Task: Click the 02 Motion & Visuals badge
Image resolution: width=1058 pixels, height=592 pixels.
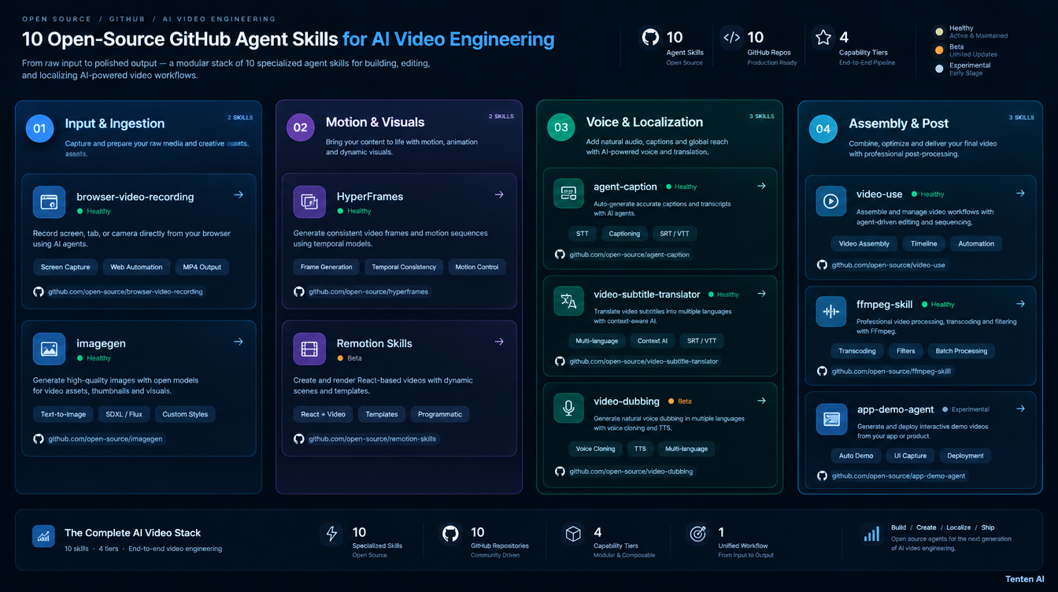Action: tap(300, 127)
